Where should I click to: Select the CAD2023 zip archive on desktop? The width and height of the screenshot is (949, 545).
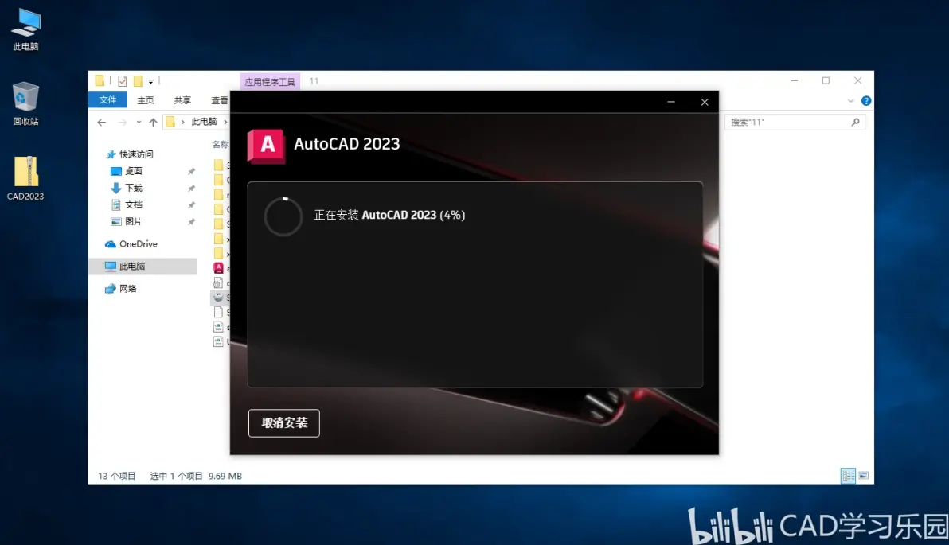(x=25, y=178)
